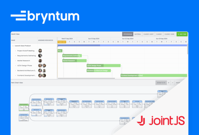
Task: Click the jointJS logo
Action: coord(161,121)
